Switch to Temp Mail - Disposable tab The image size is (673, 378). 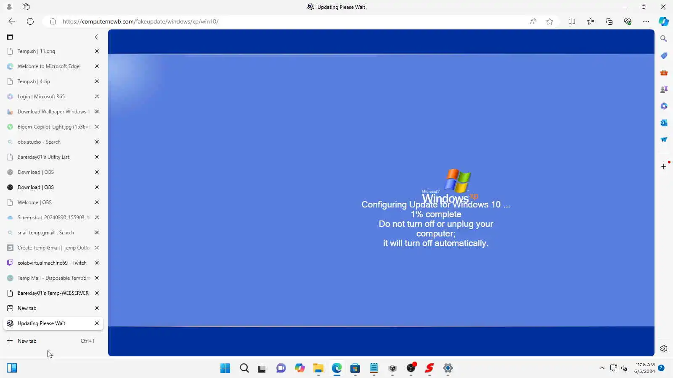pos(53,278)
